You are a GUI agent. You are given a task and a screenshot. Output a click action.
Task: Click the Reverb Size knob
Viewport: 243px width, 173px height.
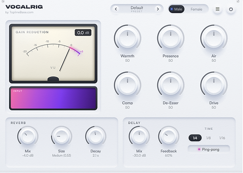(x=61, y=136)
